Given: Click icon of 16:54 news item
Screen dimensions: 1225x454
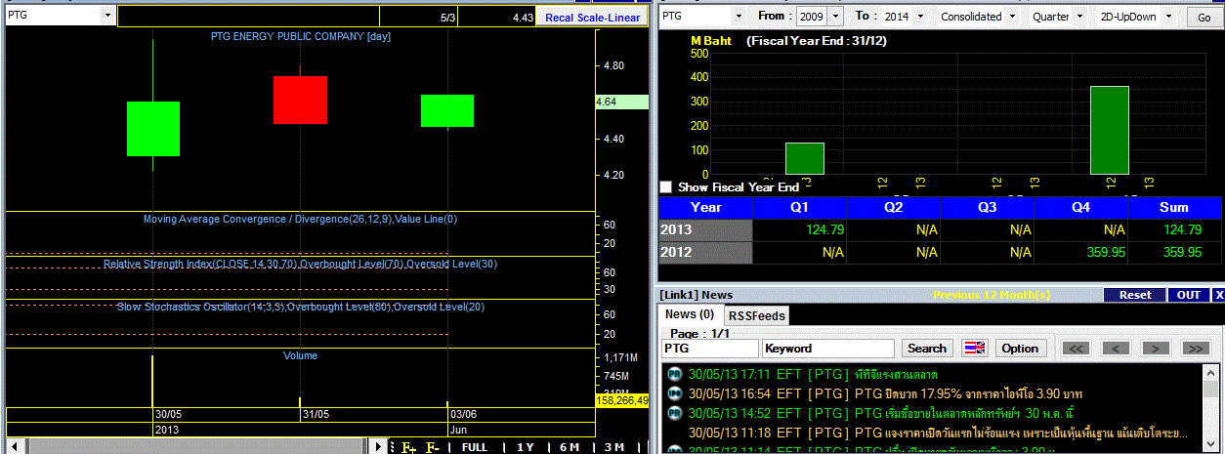Looking at the screenshot, I should coord(674,393).
